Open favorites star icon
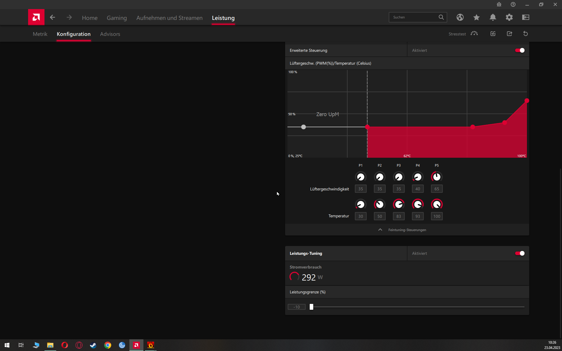 [x=476, y=18]
